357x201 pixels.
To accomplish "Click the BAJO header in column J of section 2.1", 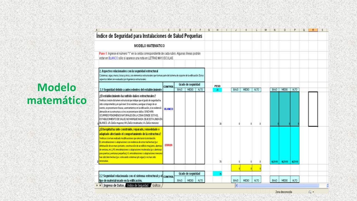I will click(236, 90).
